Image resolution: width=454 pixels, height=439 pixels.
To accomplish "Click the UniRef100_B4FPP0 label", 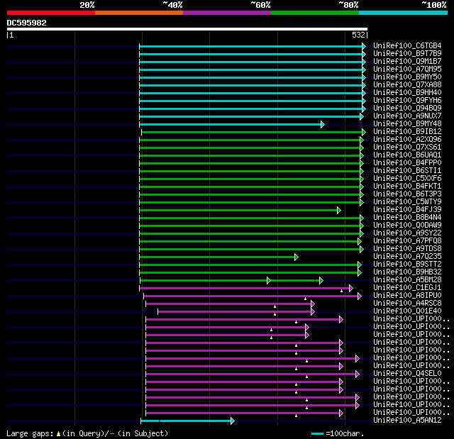I will tap(407, 163).
